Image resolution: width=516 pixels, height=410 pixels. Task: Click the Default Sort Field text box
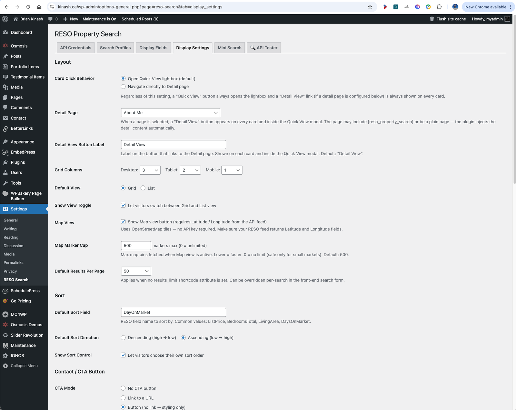[x=173, y=313]
